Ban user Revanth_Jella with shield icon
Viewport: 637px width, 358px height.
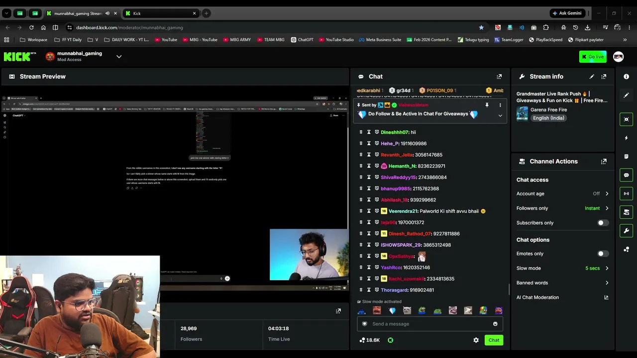tap(377, 155)
